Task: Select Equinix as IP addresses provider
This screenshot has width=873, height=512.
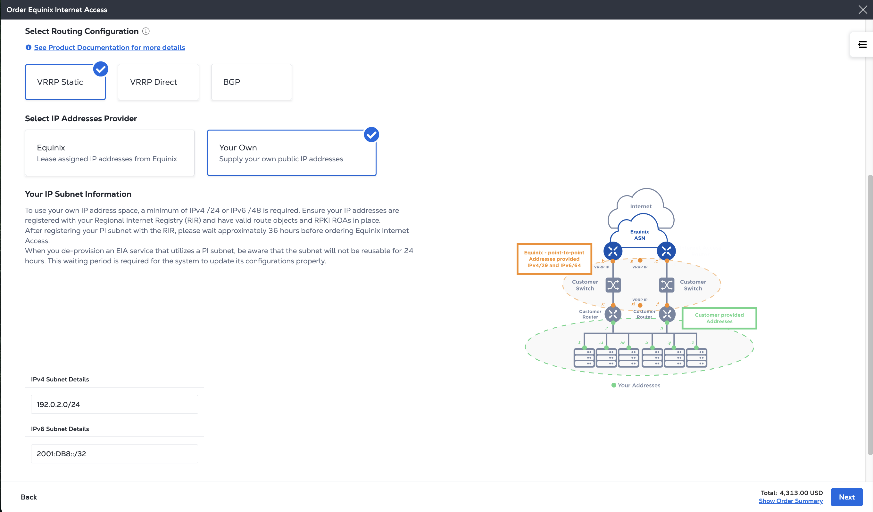Action: click(110, 153)
